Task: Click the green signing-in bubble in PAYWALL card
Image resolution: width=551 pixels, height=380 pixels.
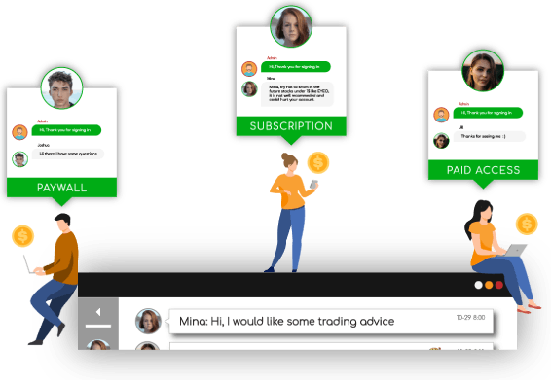Action: tap(66, 130)
